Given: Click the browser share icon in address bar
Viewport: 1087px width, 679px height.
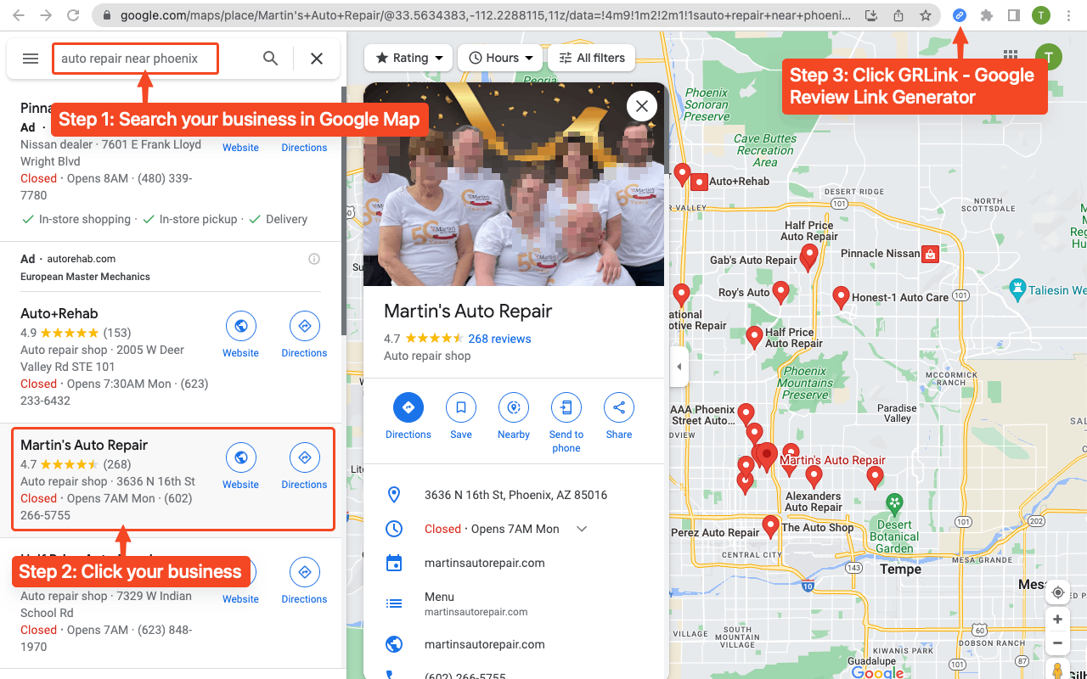Looking at the screenshot, I should click(898, 15).
